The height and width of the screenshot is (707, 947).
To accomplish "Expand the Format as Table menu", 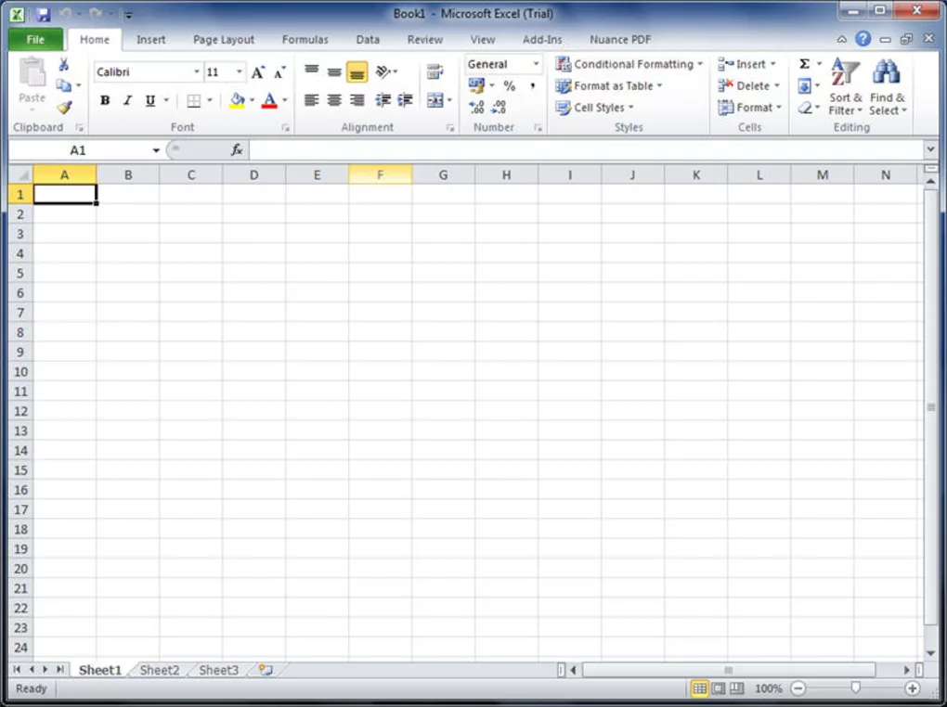I will (609, 85).
